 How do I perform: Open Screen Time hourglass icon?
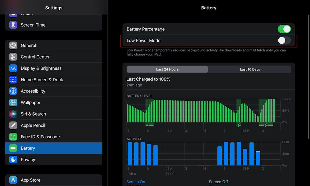point(13,25)
